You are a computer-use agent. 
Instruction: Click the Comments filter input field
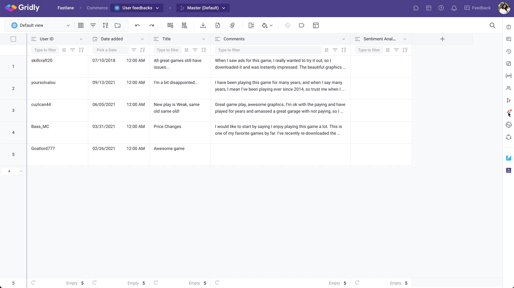(267, 50)
